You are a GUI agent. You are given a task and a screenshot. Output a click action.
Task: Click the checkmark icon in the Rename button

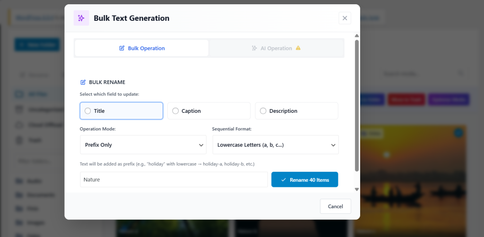(x=283, y=180)
